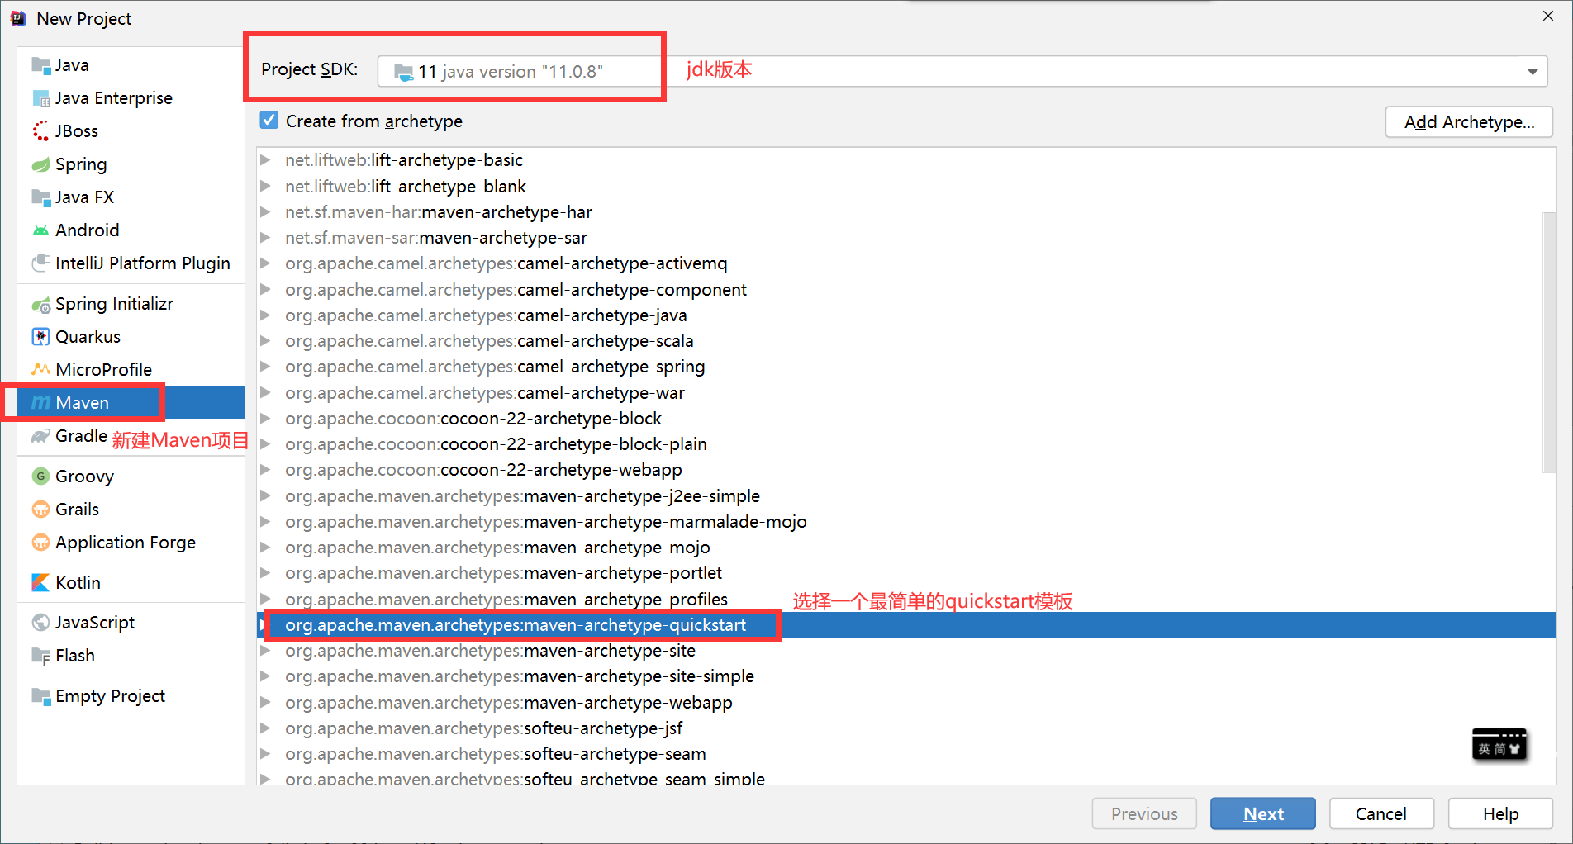Click the Groovy G icon
The image size is (1573, 844).
[40, 477]
